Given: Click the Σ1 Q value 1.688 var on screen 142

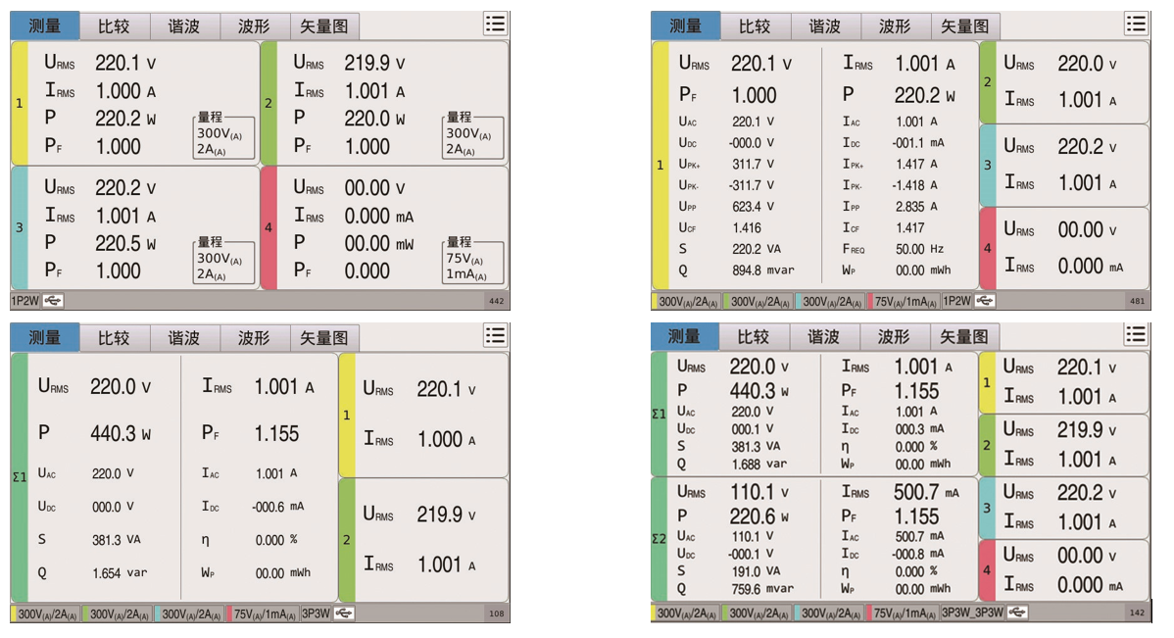Looking at the screenshot, I should [759, 465].
